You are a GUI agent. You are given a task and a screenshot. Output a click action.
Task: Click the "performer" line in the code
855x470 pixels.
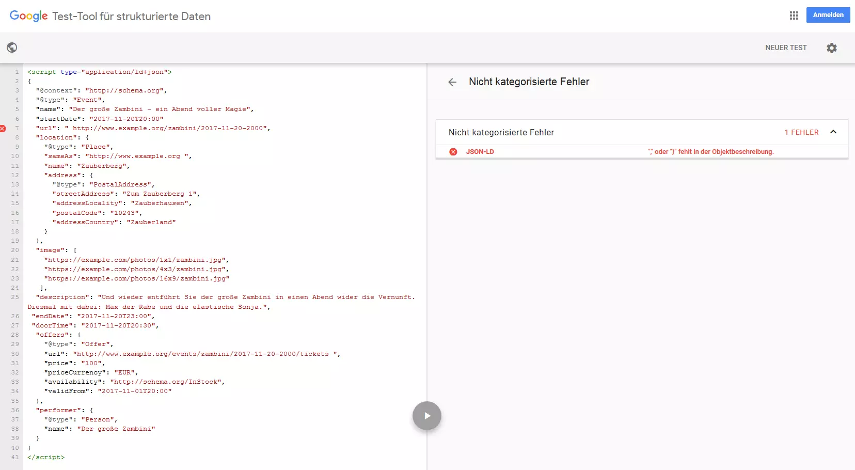(64, 411)
